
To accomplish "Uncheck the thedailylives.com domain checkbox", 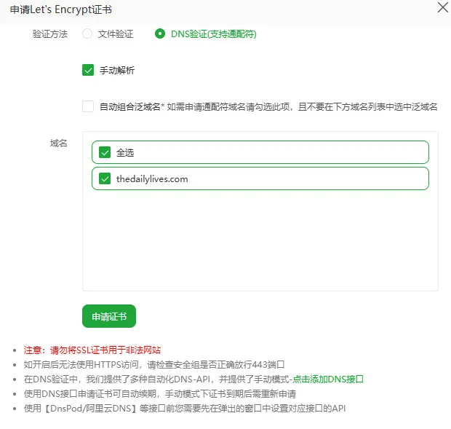I will point(105,178).
